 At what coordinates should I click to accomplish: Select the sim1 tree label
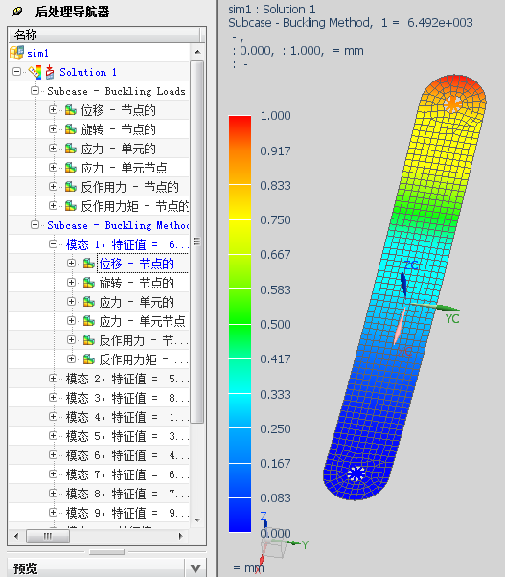tap(37, 53)
